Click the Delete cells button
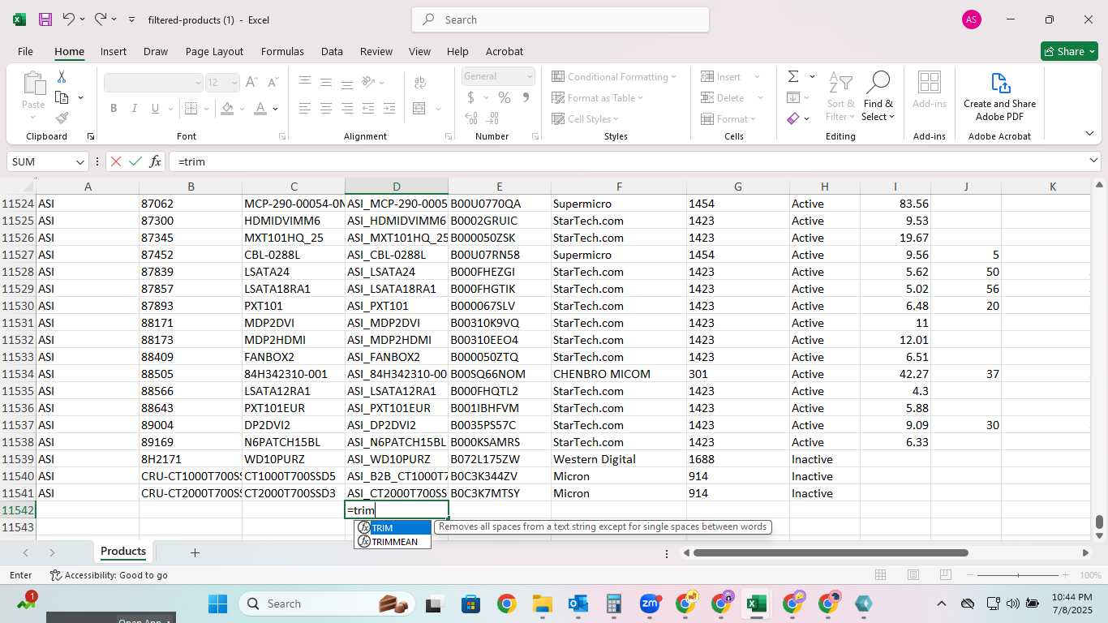1108x623 pixels. point(723,97)
